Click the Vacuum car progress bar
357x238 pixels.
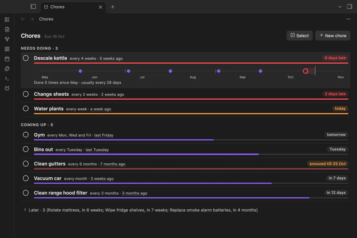tap(191, 183)
